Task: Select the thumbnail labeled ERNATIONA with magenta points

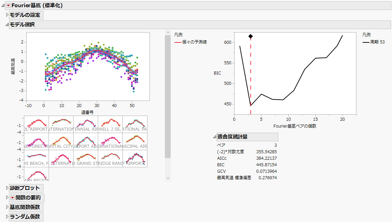Action: click(110, 141)
